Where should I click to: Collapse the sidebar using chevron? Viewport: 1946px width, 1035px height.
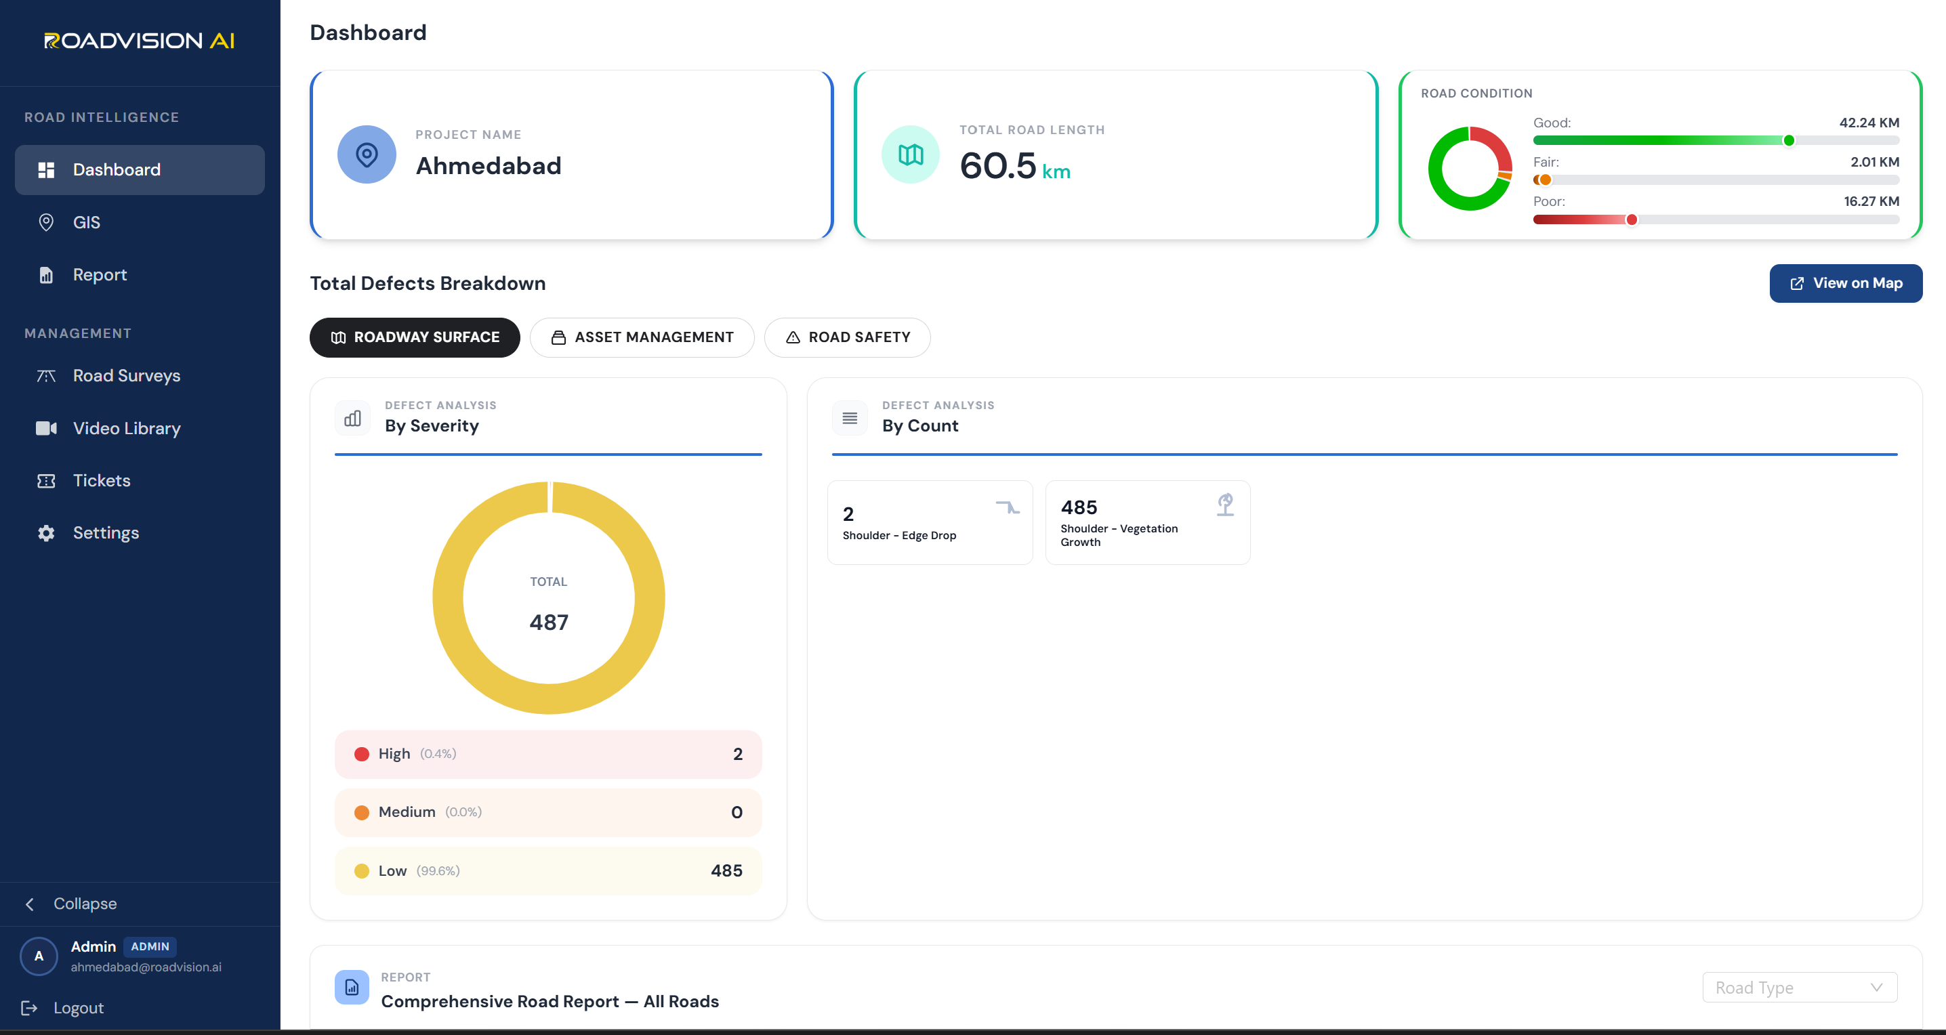(29, 904)
